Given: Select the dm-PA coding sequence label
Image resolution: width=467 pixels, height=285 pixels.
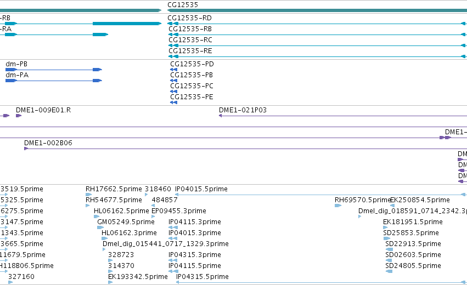Looking at the screenshot, I should (x=17, y=75).
